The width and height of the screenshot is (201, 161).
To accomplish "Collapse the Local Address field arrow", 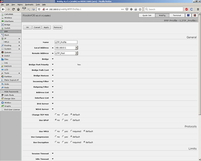I will coord(53,48).
